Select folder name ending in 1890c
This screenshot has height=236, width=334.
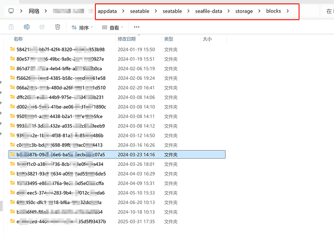(117, 107)
